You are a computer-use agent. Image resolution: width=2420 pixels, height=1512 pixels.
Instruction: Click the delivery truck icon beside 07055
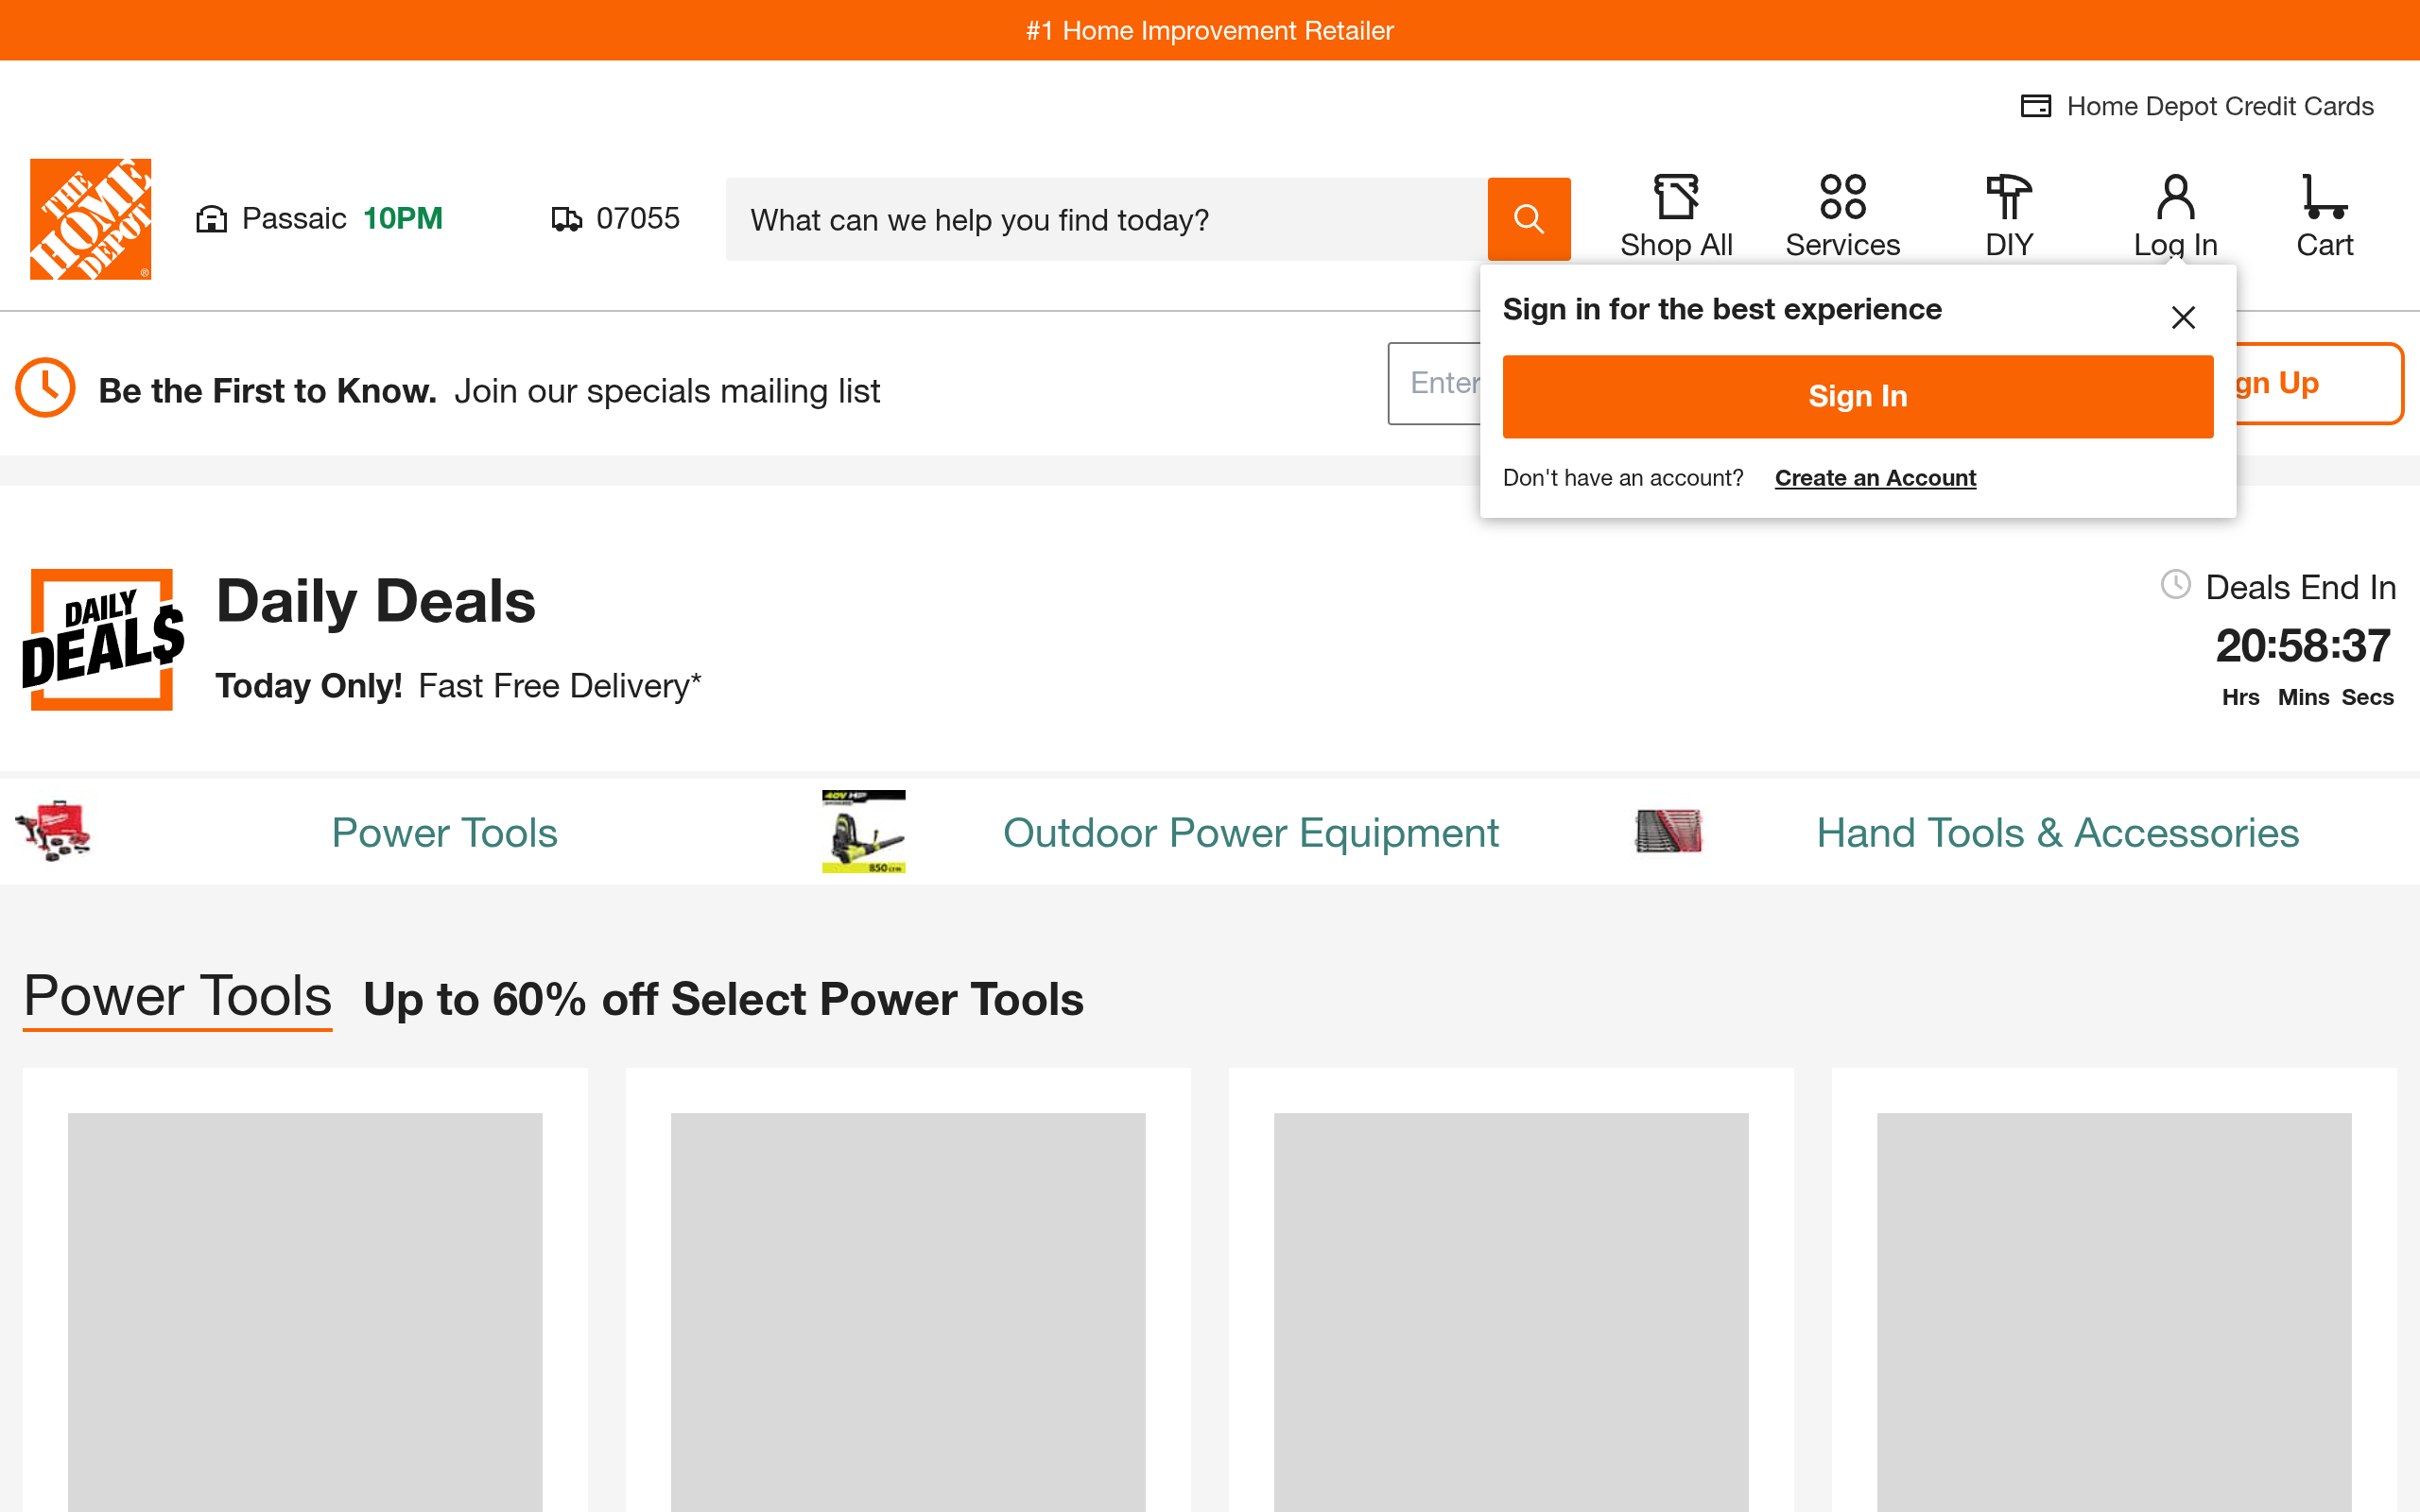pos(566,219)
